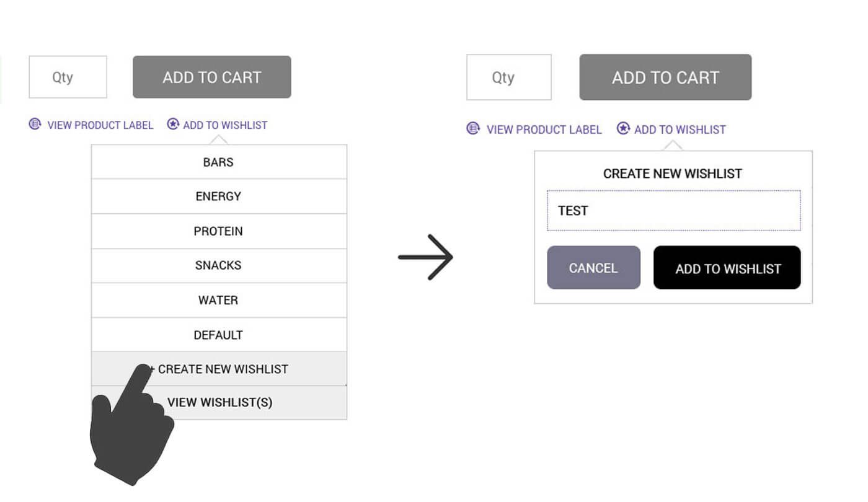868x502 pixels.
Task: Choose WATER in the wishlist dropdown
Action: point(218,300)
